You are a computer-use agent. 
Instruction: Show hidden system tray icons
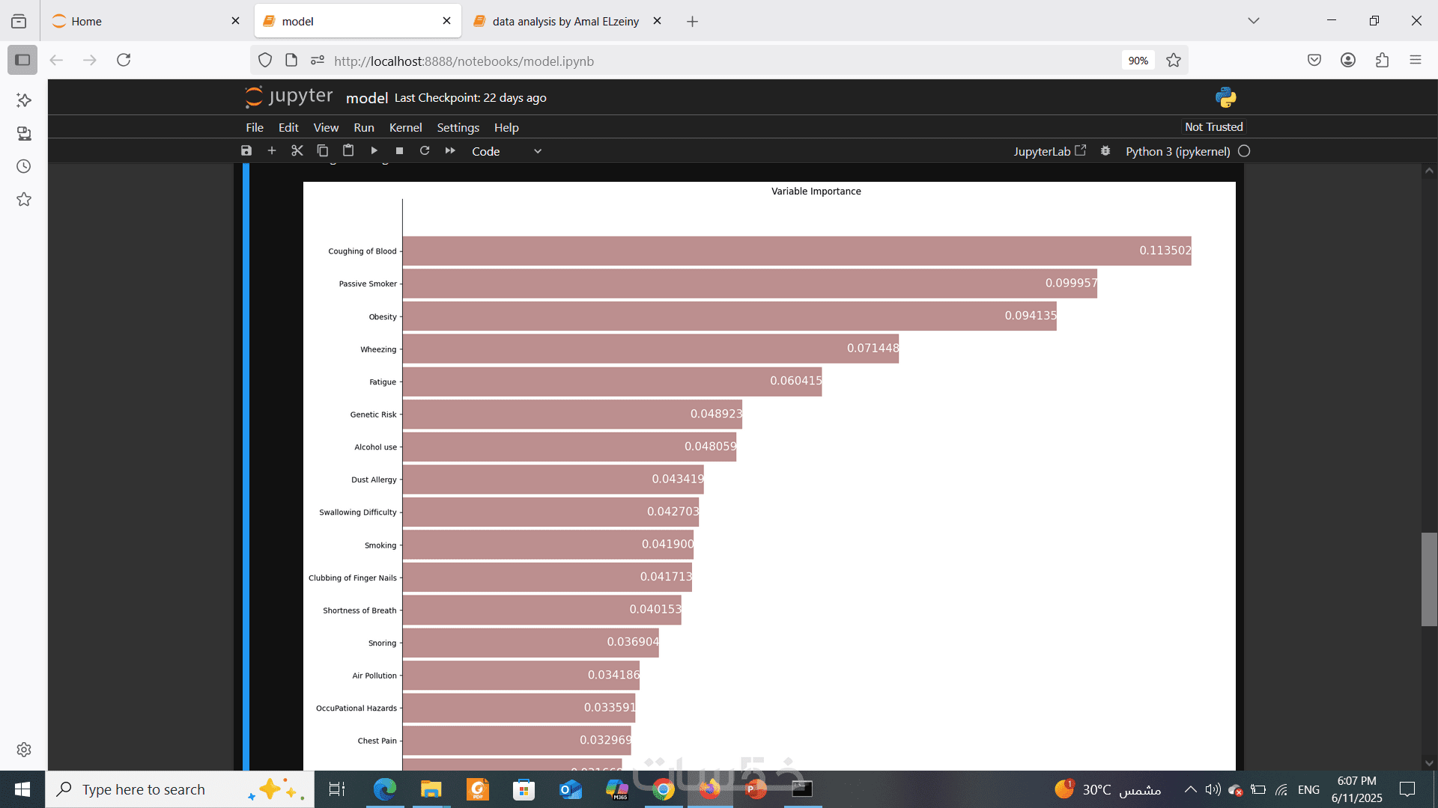click(x=1190, y=789)
